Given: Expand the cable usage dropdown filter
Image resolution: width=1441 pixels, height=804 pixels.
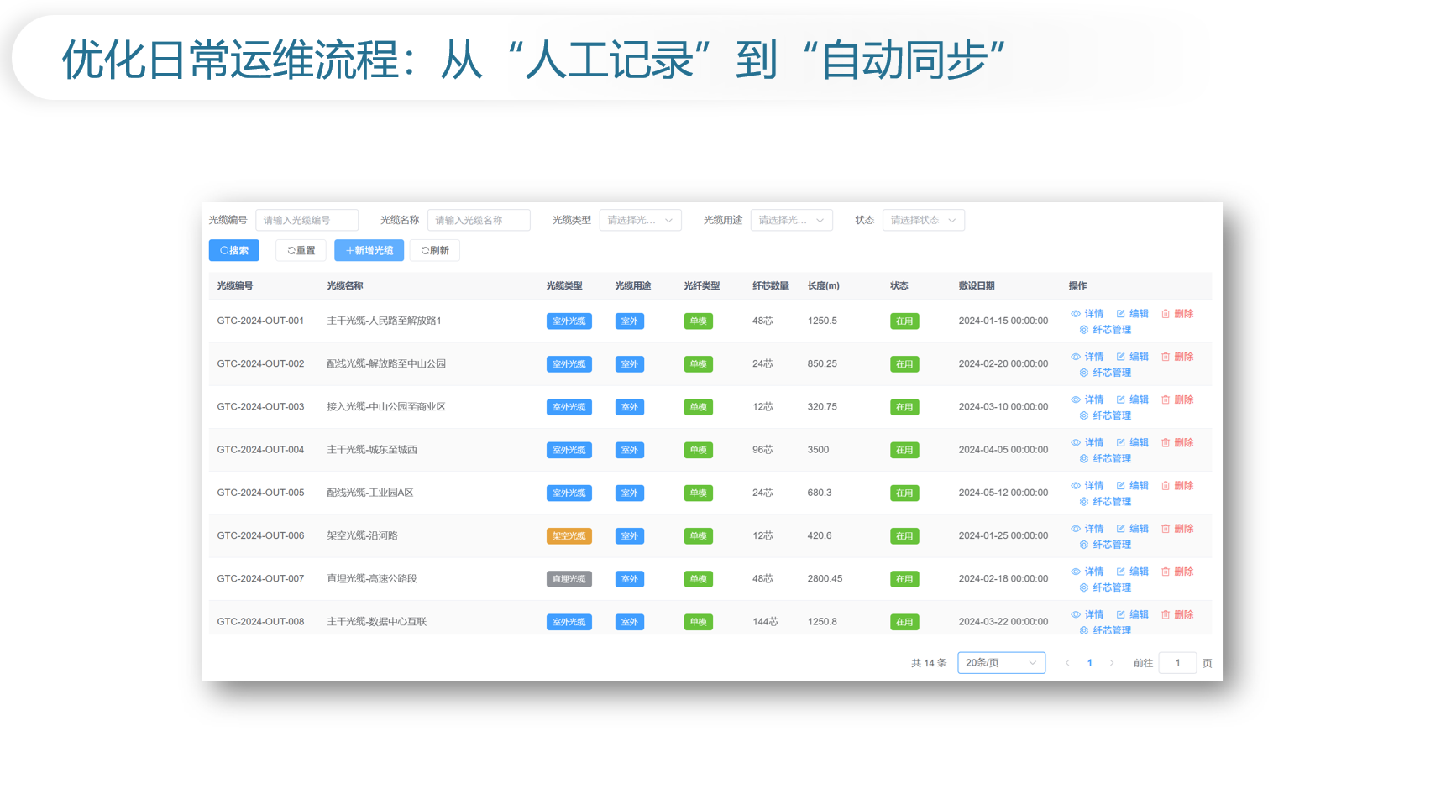Looking at the screenshot, I should (791, 220).
